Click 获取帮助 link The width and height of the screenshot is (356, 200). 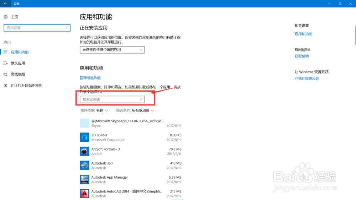[302, 56]
